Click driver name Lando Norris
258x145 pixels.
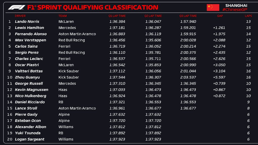27,22
